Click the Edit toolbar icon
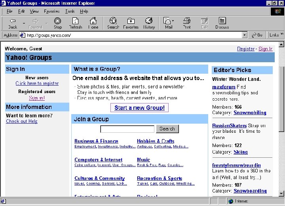 click(205, 21)
